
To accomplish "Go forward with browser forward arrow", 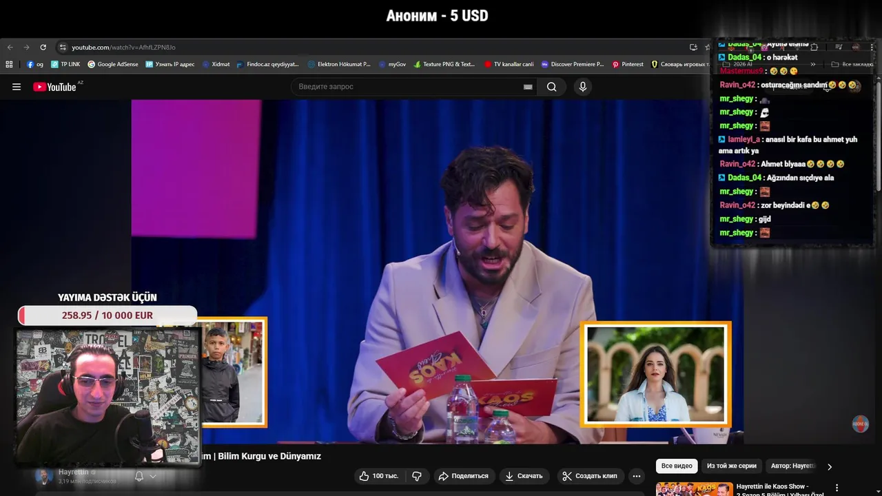I will [26, 48].
